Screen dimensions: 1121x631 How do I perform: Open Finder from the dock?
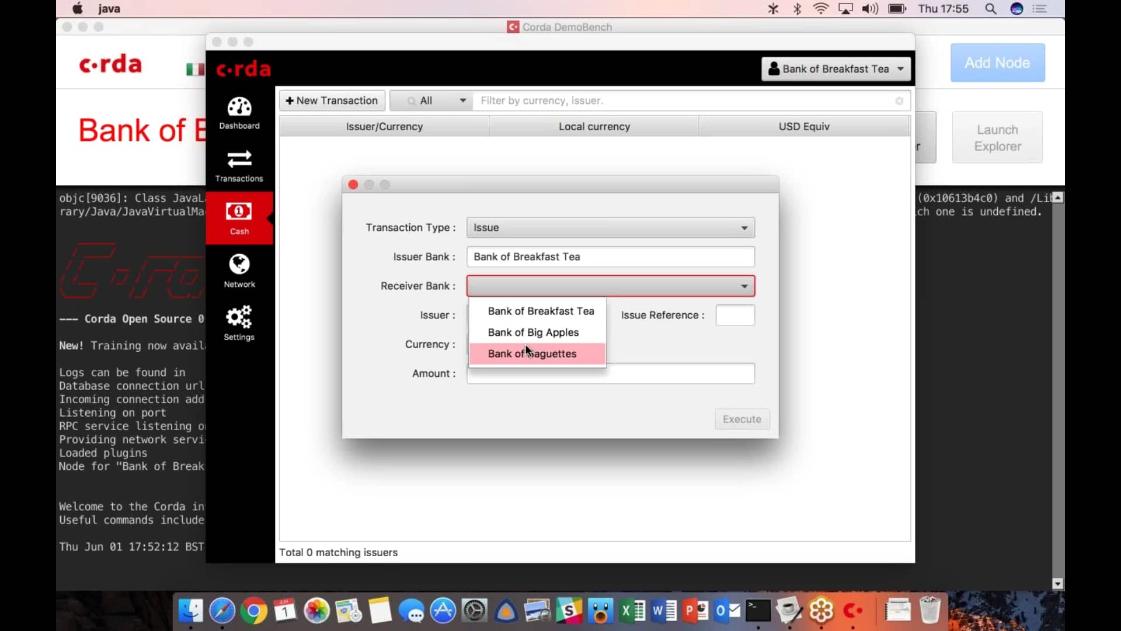191,611
